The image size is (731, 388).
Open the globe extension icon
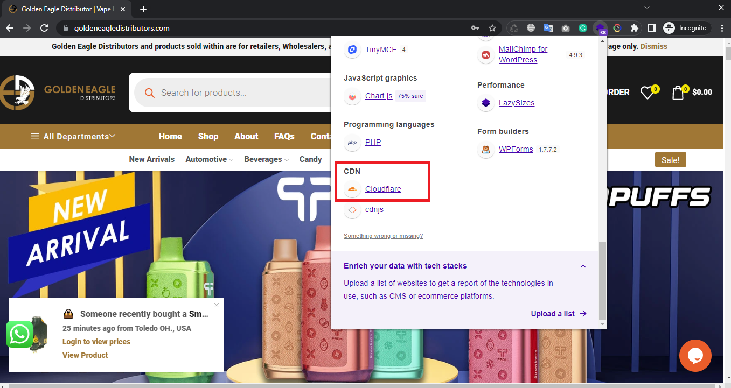pyautogui.click(x=531, y=28)
